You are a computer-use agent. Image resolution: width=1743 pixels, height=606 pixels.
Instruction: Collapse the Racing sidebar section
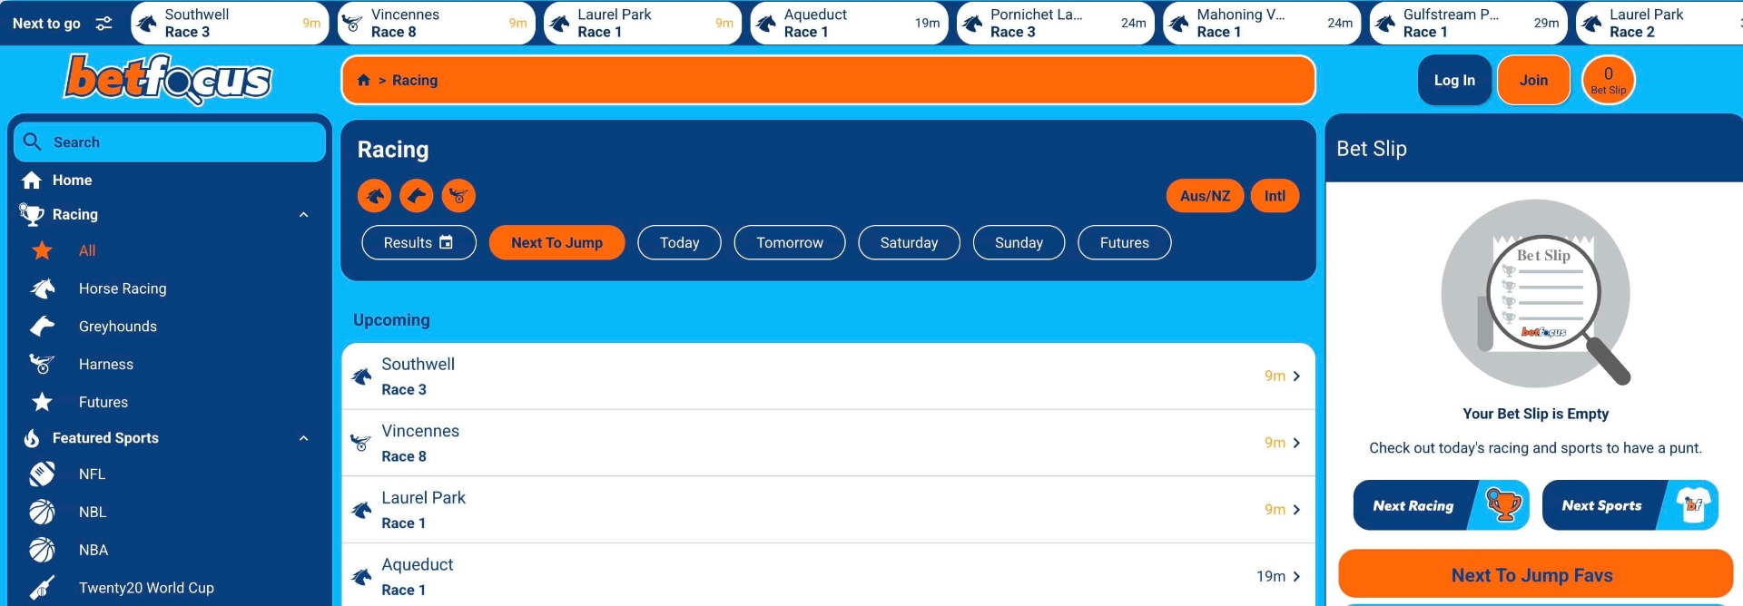pyautogui.click(x=304, y=215)
